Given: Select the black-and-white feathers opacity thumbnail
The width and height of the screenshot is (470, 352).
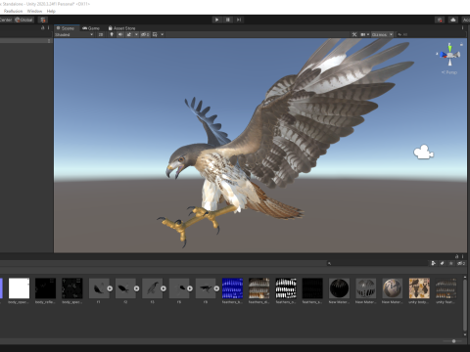Looking at the screenshot, I should [286, 288].
